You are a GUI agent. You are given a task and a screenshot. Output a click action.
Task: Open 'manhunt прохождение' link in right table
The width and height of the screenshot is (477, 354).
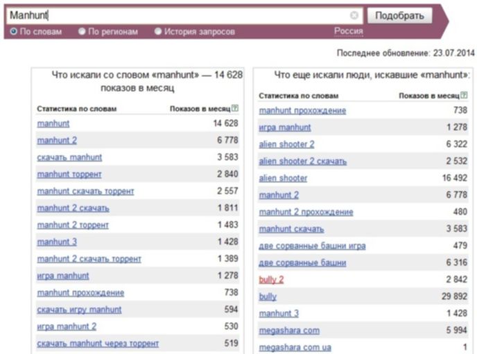tap(302, 110)
